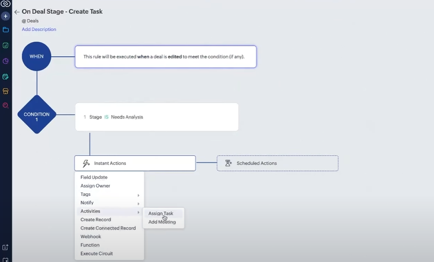Select Field Update from the actions menu
This screenshot has height=262, width=434.
(x=94, y=177)
